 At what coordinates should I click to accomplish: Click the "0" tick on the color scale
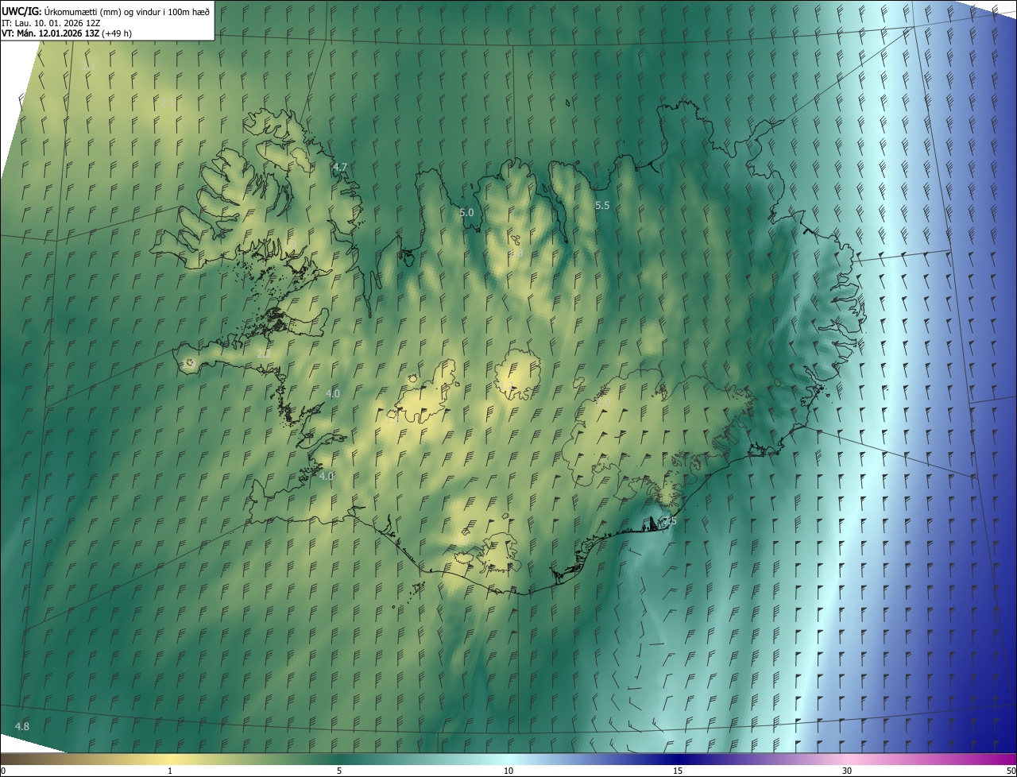pyautogui.click(x=3, y=771)
